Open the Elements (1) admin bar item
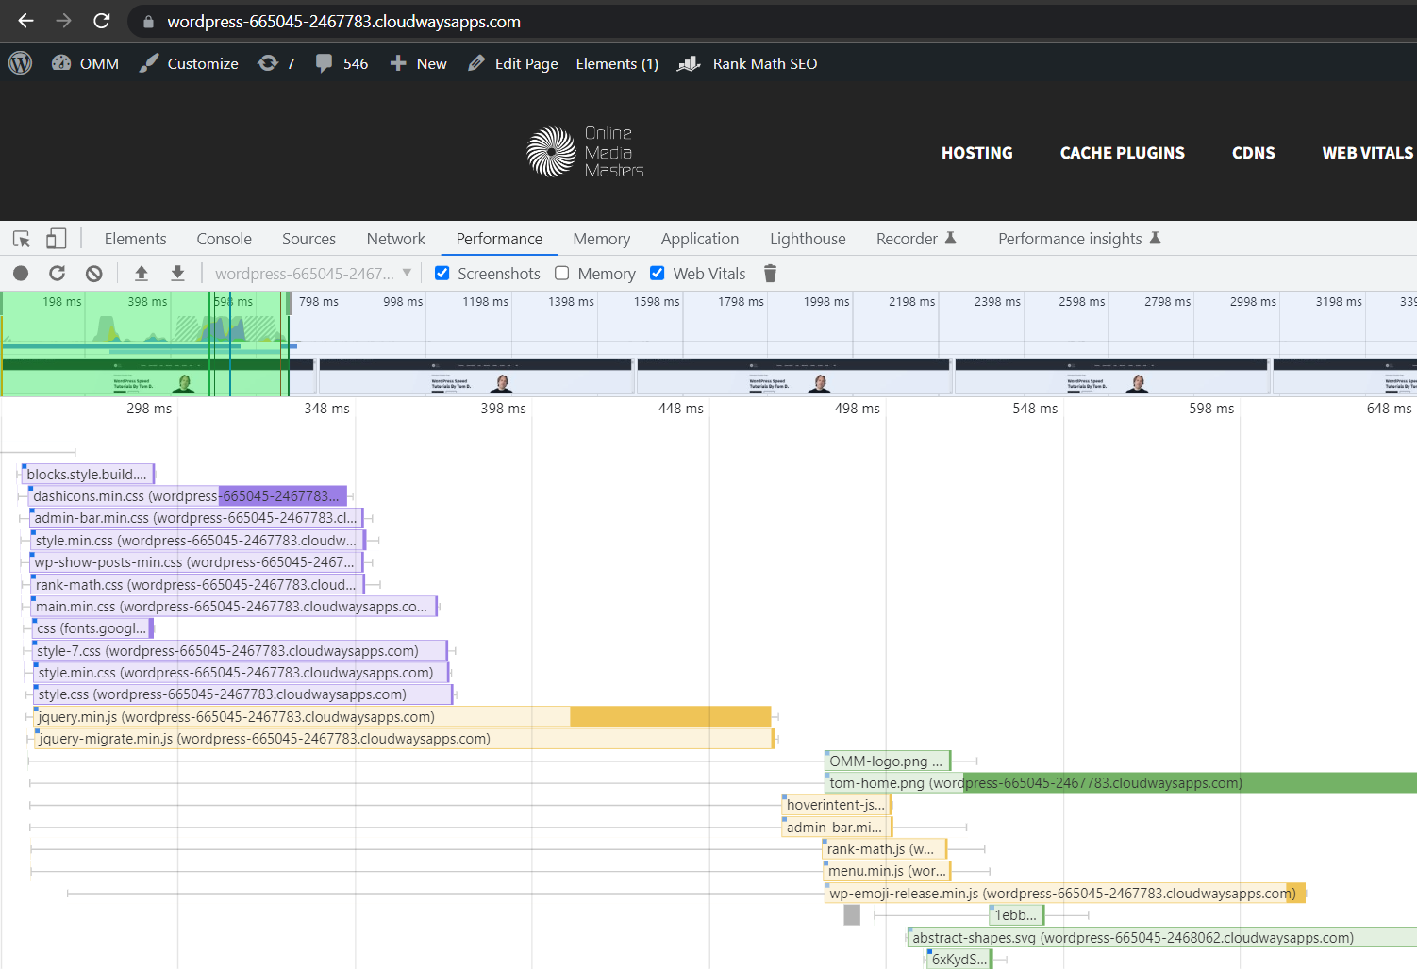This screenshot has width=1417, height=970. click(x=617, y=63)
